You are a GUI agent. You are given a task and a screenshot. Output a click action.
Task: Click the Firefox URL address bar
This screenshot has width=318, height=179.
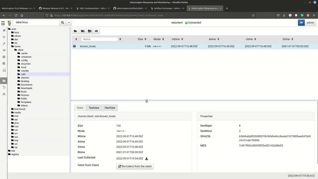pos(150,15)
